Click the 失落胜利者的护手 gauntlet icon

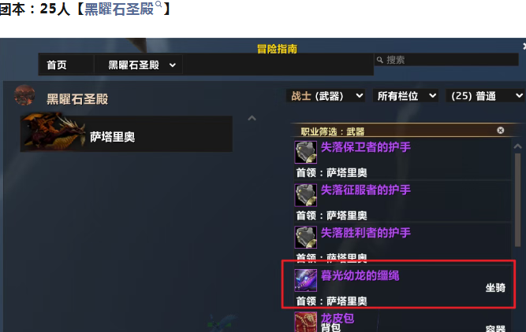(x=306, y=238)
